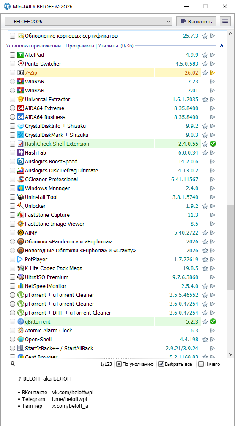Open the BELOFF 2O26 preset dropdown
Image resolution: width=235 pixels, height=426 pixels.
(x=89, y=21)
